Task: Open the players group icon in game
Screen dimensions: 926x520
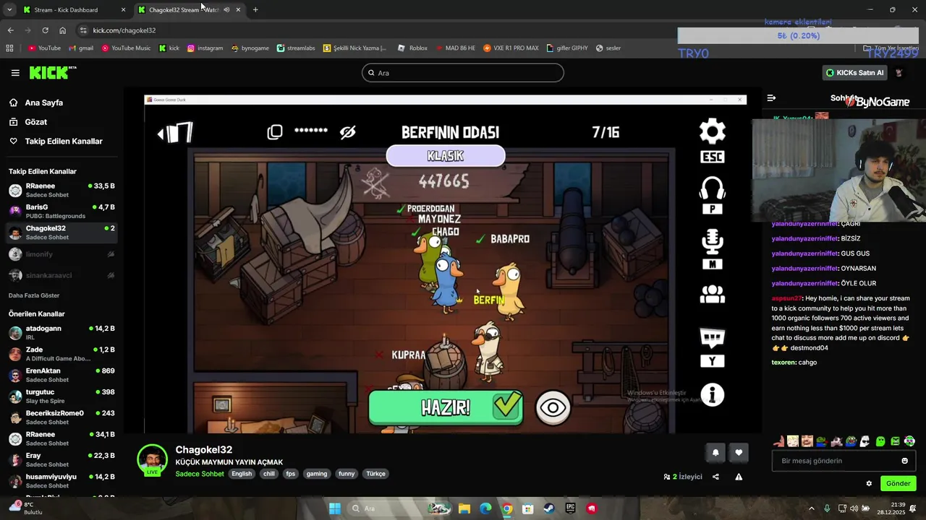Action: pos(712,294)
